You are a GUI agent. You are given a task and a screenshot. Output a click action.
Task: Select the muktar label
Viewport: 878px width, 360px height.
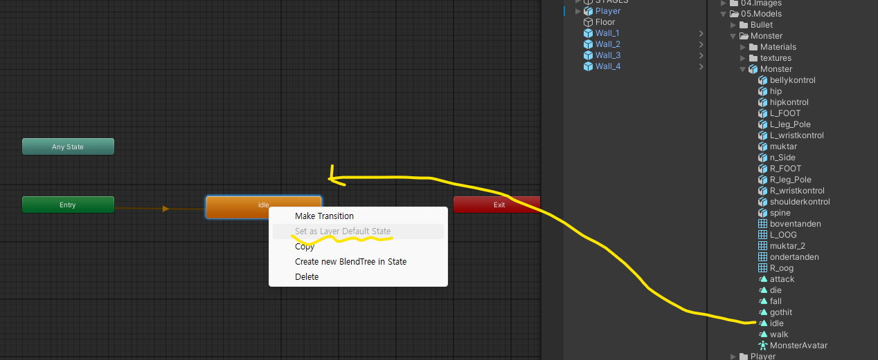click(783, 146)
